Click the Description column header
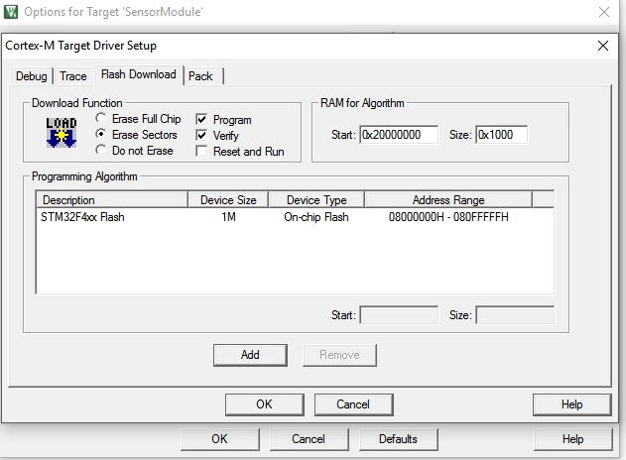The width and height of the screenshot is (626, 460). point(112,199)
